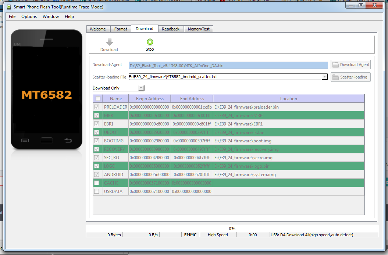
Task: Expand the Download Only mode dropdown
Action: [141, 88]
